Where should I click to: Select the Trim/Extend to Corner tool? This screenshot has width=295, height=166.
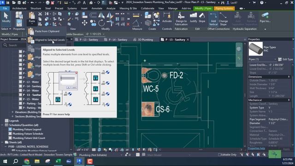click(110, 24)
